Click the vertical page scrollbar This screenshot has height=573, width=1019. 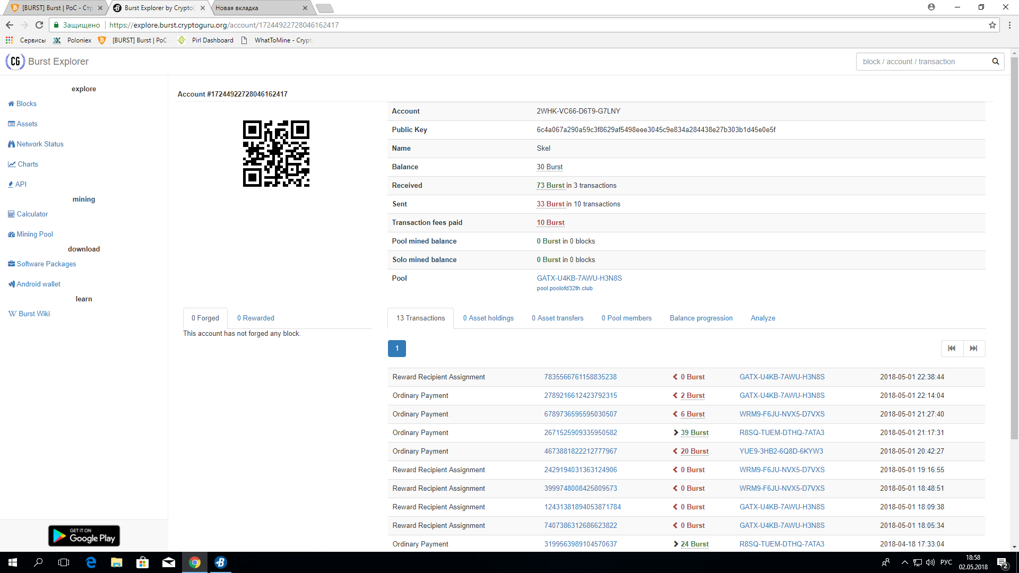[1014, 248]
